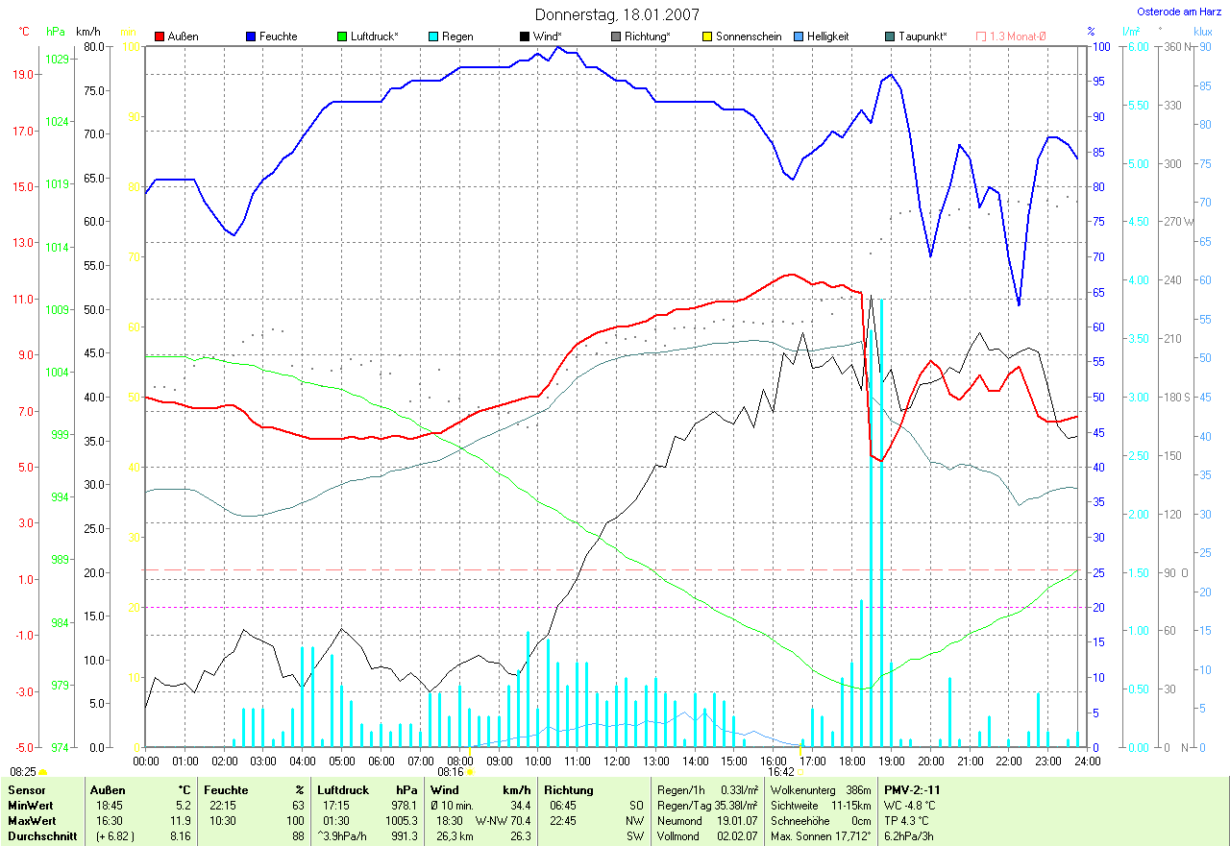Click the sunset marker at 16:42
1230x846 pixels.
point(799,771)
